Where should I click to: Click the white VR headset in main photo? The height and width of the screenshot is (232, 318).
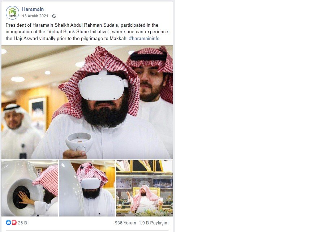103,87
